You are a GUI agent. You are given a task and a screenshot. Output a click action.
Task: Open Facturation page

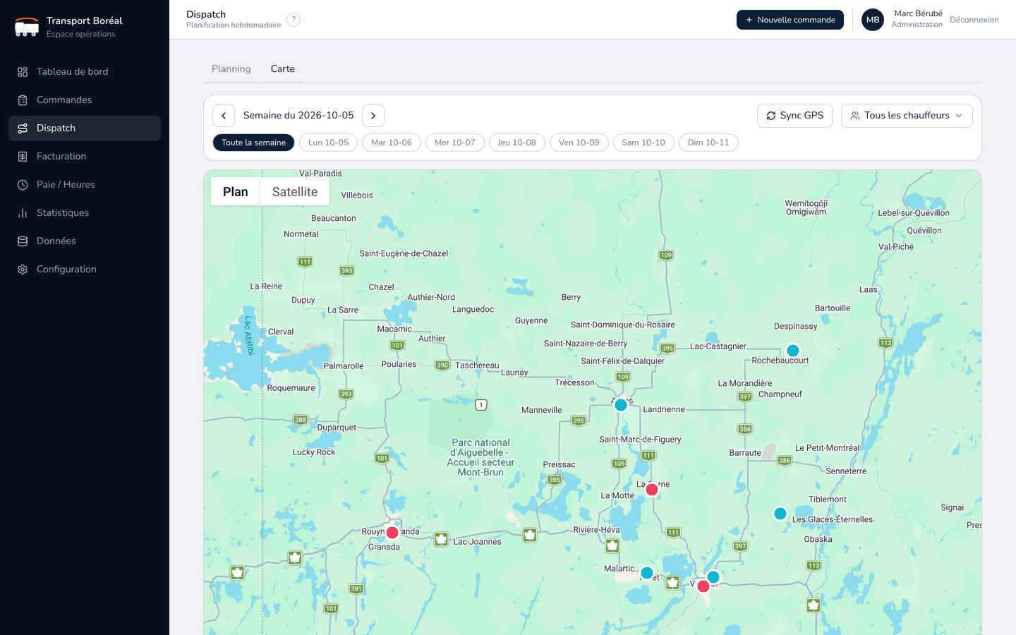pyautogui.click(x=85, y=156)
